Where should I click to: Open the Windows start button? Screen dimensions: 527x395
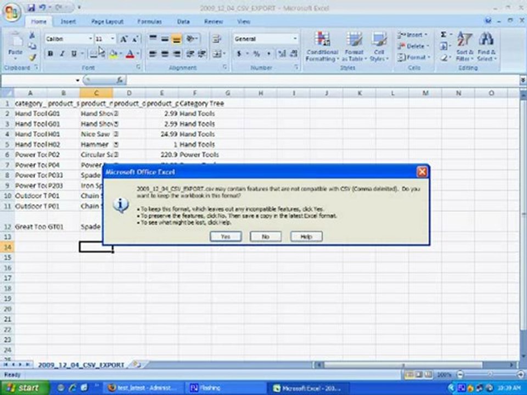(x=24, y=388)
